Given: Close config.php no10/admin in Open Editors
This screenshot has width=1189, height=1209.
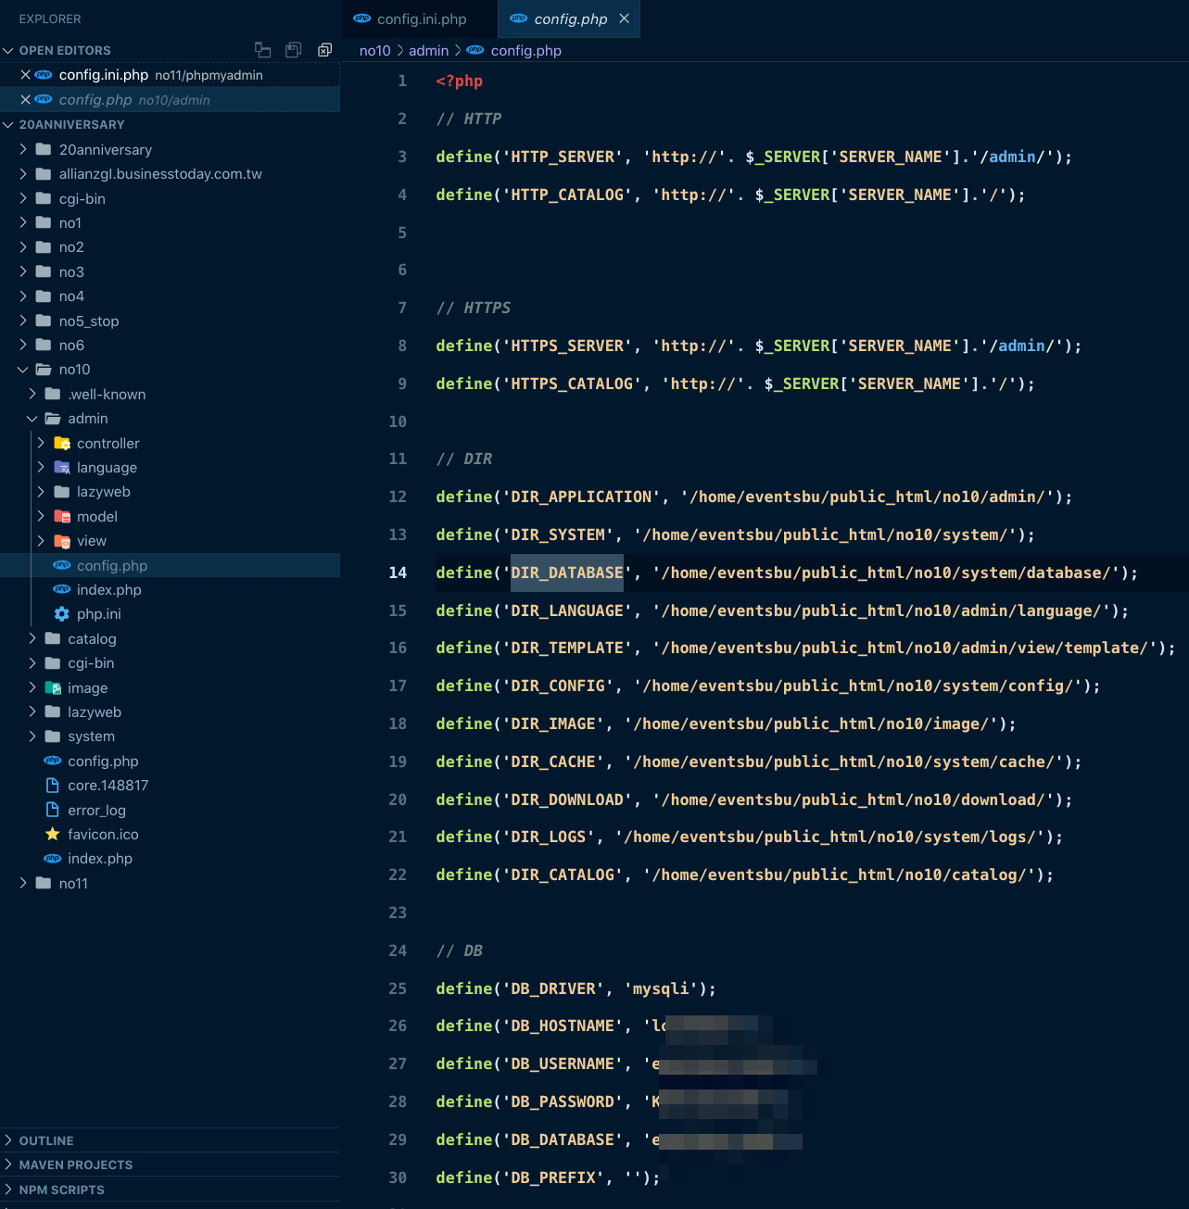Looking at the screenshot, I should point(25,99).
